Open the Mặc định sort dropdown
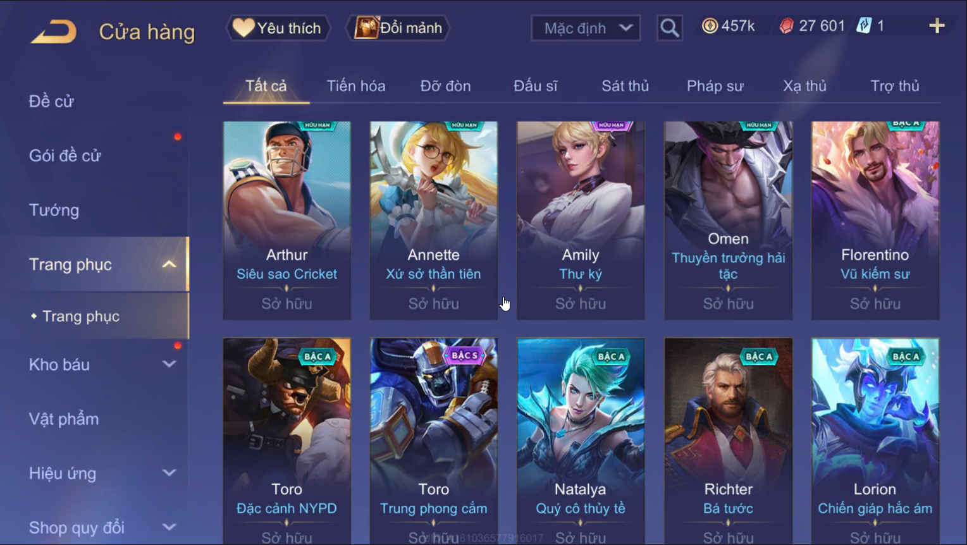The width and height of the screenshot is (967, 545). (x=586, y=28)
